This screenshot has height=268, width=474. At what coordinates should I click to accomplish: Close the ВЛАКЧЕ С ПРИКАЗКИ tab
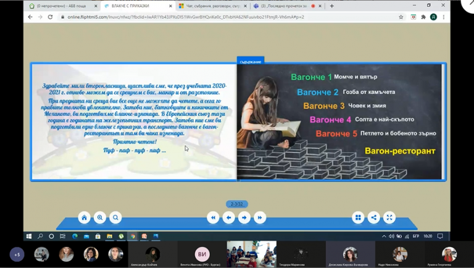point(170,6)
